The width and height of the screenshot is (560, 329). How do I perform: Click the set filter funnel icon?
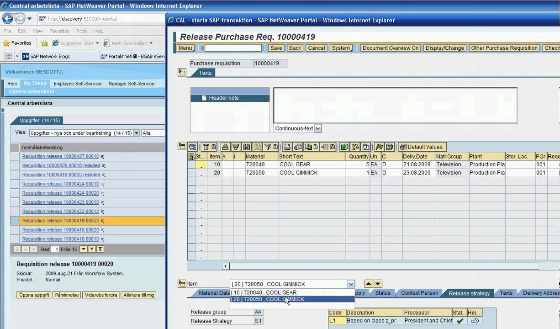268,147
